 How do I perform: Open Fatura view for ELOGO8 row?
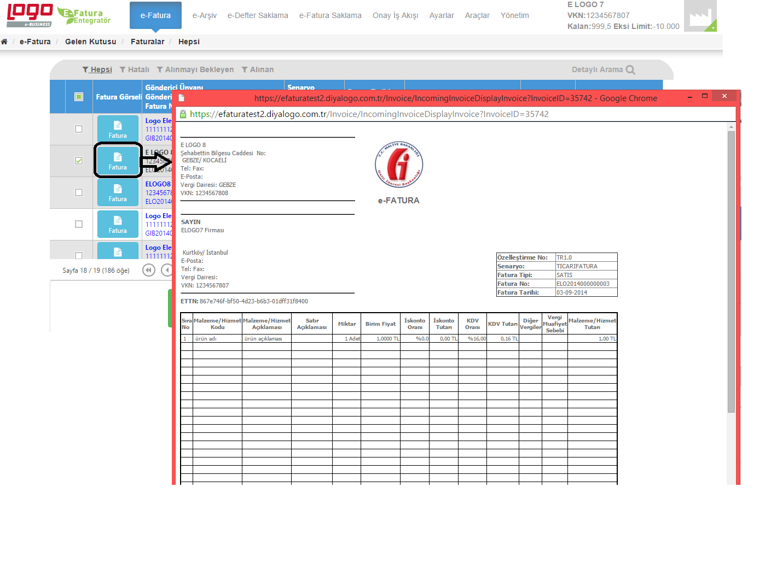[x=118, y=192]
